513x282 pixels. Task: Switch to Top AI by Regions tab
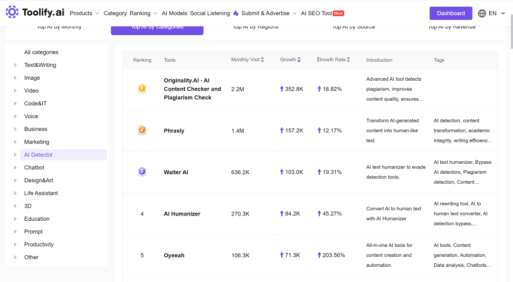(256, 28)
